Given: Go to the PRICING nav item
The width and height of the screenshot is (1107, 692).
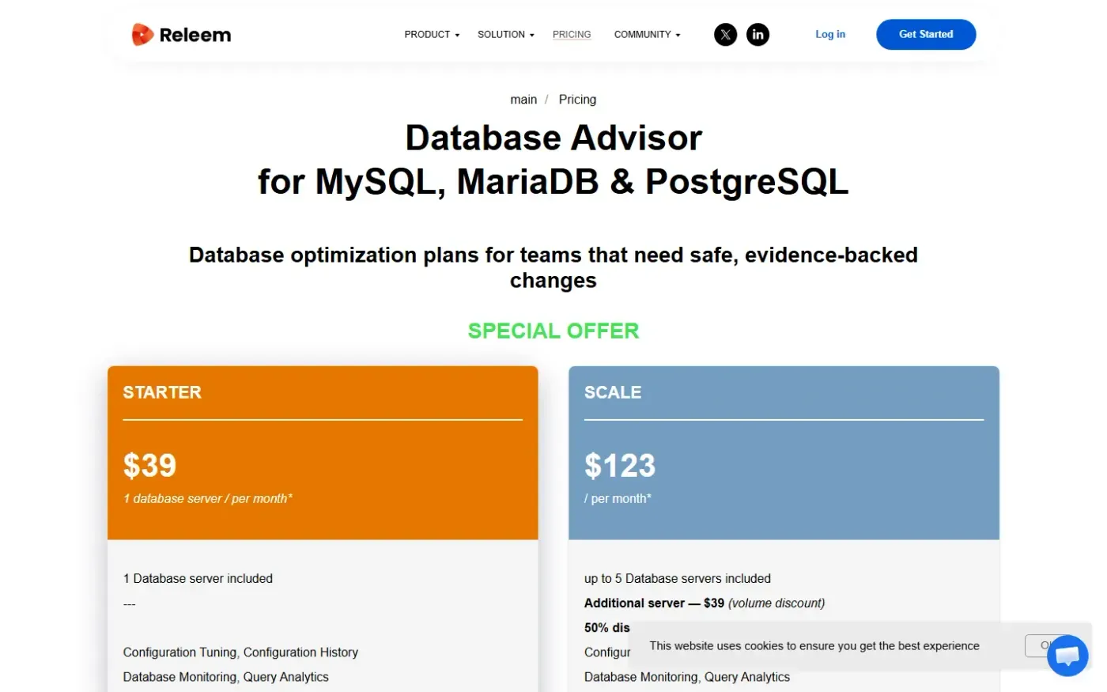Looking at the screenshot, I should pyautogui.click(x=572, y=35).
